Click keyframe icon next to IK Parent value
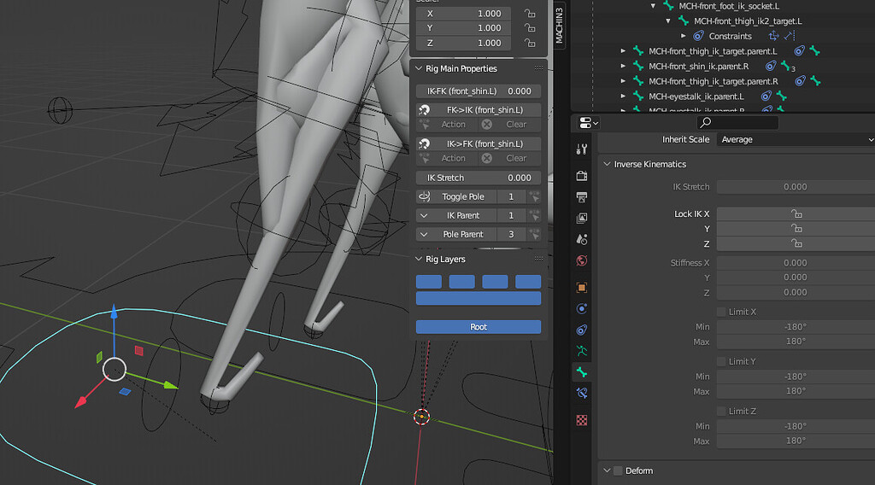This screenshot has height=485, width=875. pyautogui.click(x=535, y=215)
